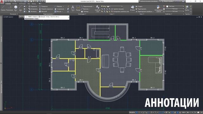Click Параллельный dimension button
Screen dimensions: 203x114
click(x=87, y=6)
